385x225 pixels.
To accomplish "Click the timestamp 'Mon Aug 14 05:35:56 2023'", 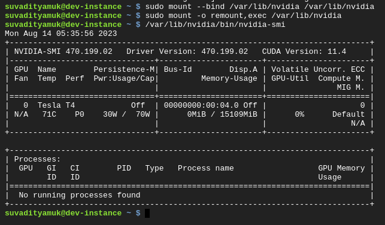I will tap(61, 34).
